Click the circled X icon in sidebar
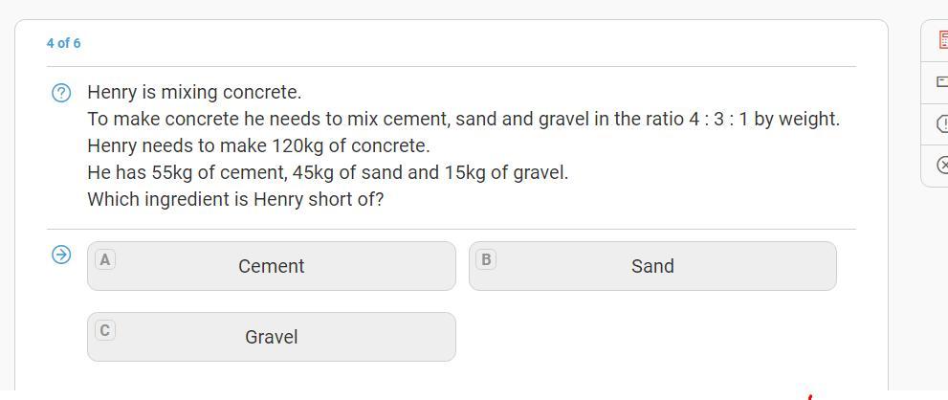 click(x=942, y=165)
